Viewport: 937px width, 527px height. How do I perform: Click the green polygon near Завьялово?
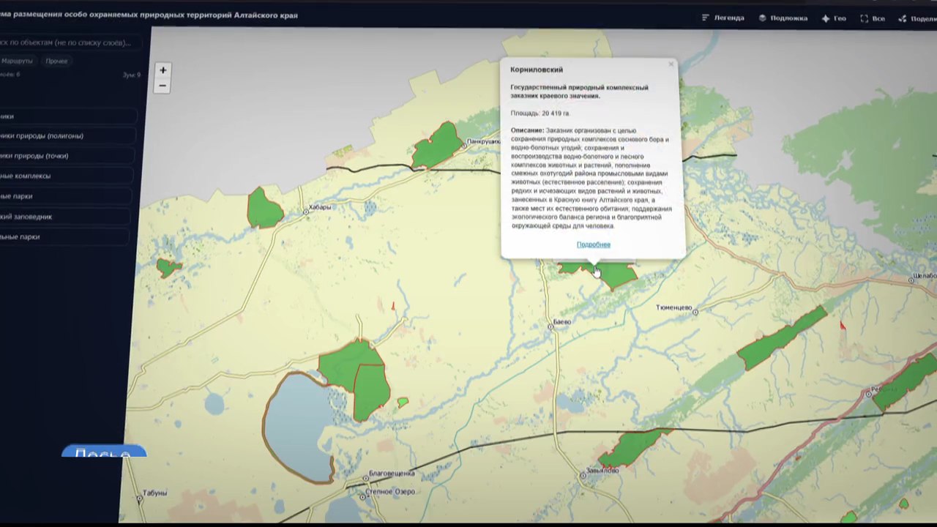630,448
